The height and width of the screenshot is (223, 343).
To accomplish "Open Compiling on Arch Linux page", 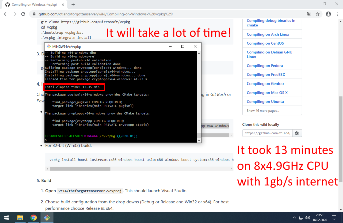I will [x=268, y=34].
